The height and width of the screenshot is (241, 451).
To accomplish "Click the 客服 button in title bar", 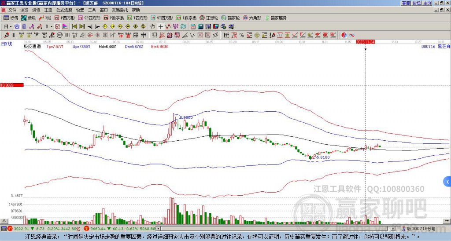I will [x=406, y=3].
